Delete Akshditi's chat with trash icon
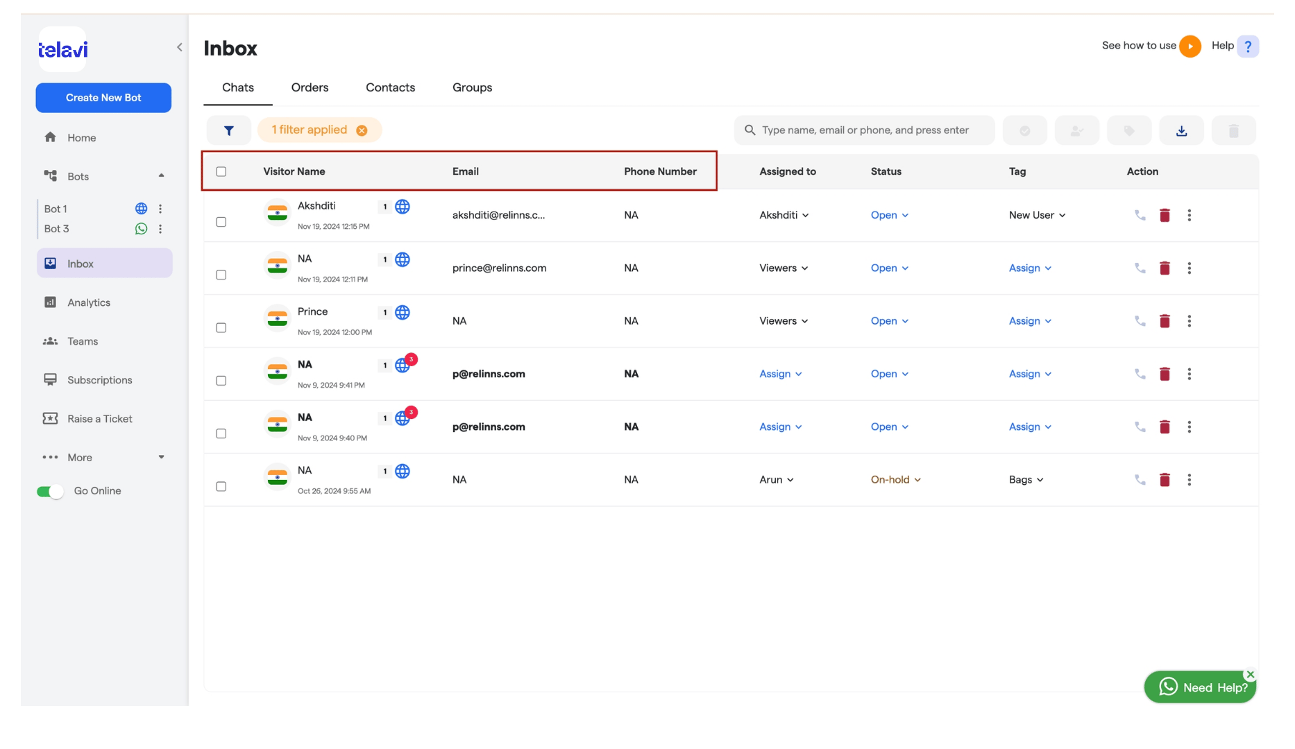The width and height of the screenshot is (1295, 749). click(x=1165, y=216)
